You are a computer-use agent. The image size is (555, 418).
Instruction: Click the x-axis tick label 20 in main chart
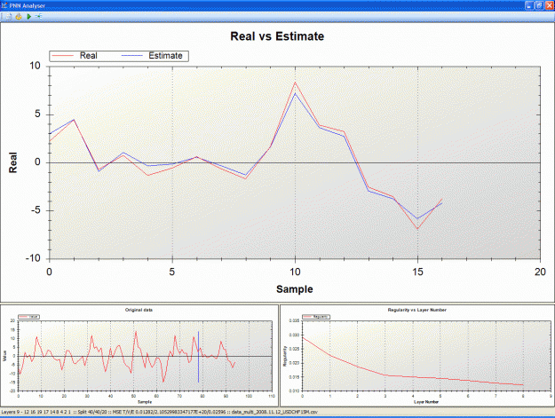pyautogui.click(x=540, y=272)
